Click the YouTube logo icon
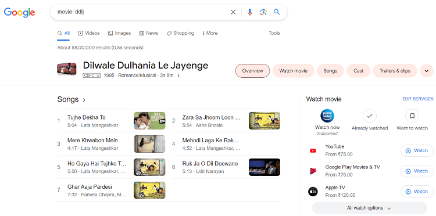 (313, 151)
